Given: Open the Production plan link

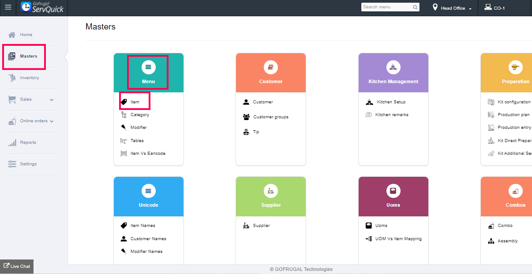Looking at the screenshot, I should [x=514, y=115].
